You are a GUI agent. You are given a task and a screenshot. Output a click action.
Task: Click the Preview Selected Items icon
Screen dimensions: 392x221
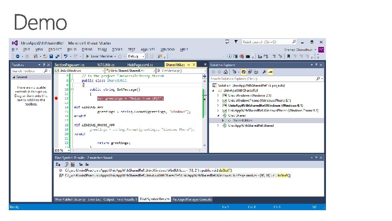click(x=270, y=72)
